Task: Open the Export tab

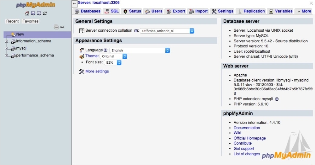Action: [x=176, y=11]
